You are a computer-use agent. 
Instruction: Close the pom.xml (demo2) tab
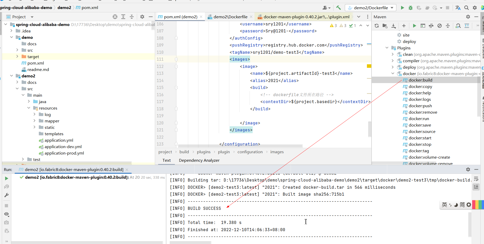tap(201, 17)
